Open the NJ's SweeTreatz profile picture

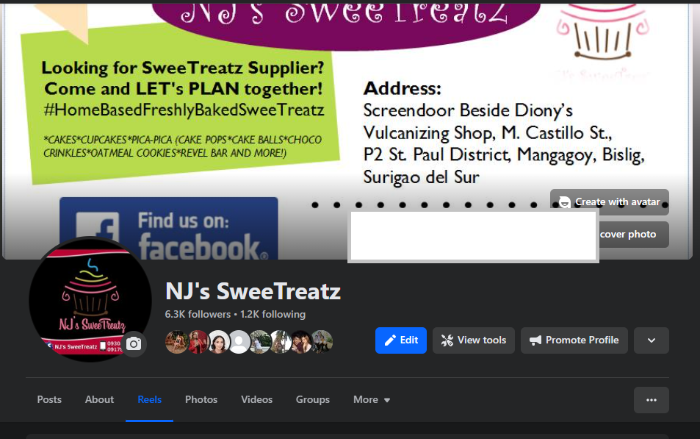pos(90,299)
